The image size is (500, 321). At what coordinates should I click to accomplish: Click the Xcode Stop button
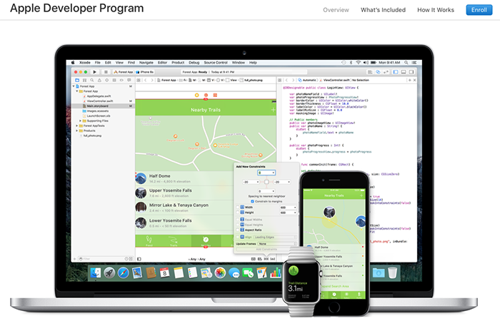coord(106,72)
